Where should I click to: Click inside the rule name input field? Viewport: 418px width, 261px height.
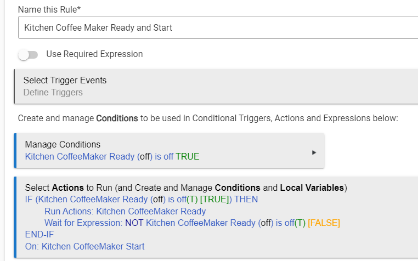click(x=218, y=27)
